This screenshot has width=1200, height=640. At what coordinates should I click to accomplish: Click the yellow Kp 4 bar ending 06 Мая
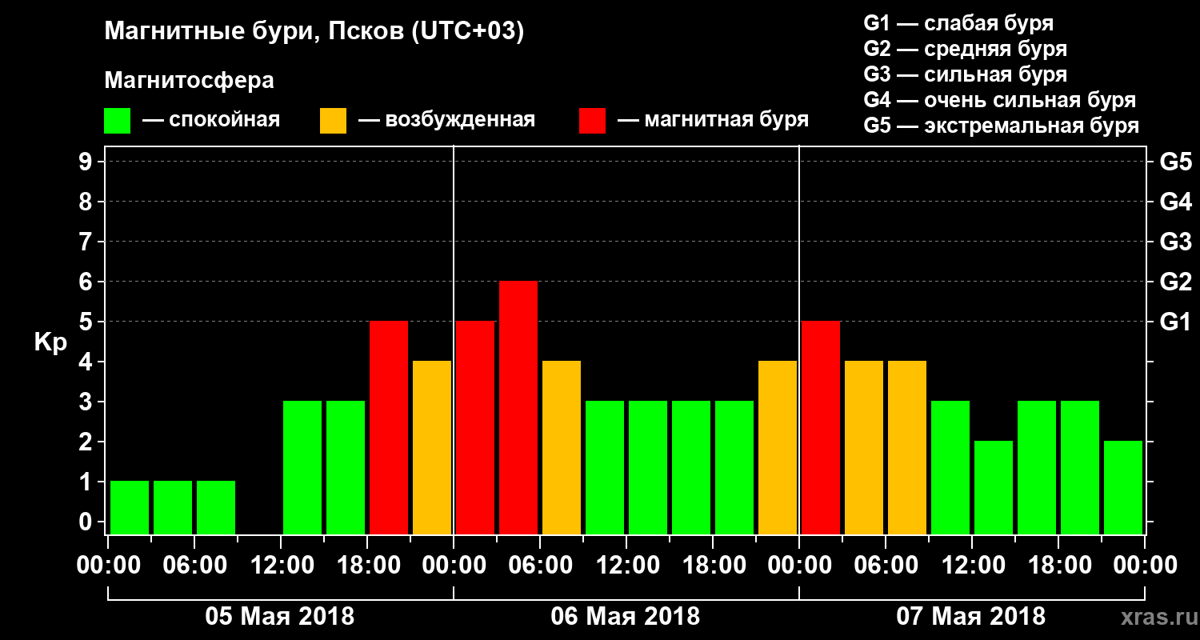(x=778, y=447)
